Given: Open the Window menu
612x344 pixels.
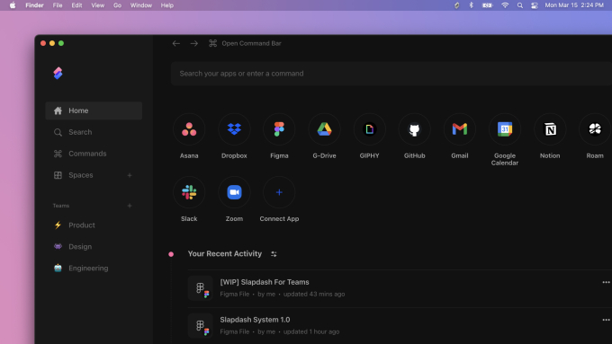Looking at the screenshot, I should pyautogui.click(x=141, y=5).
